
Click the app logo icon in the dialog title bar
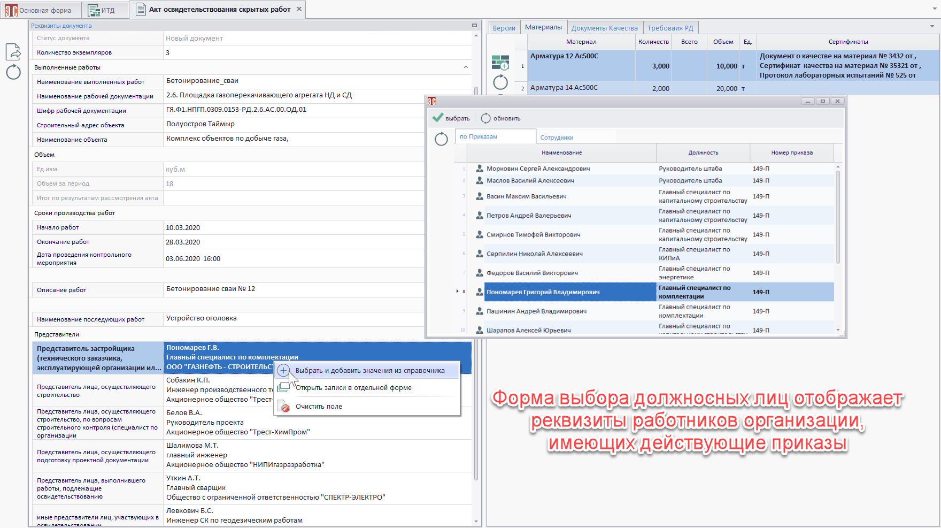coord(432,101)
